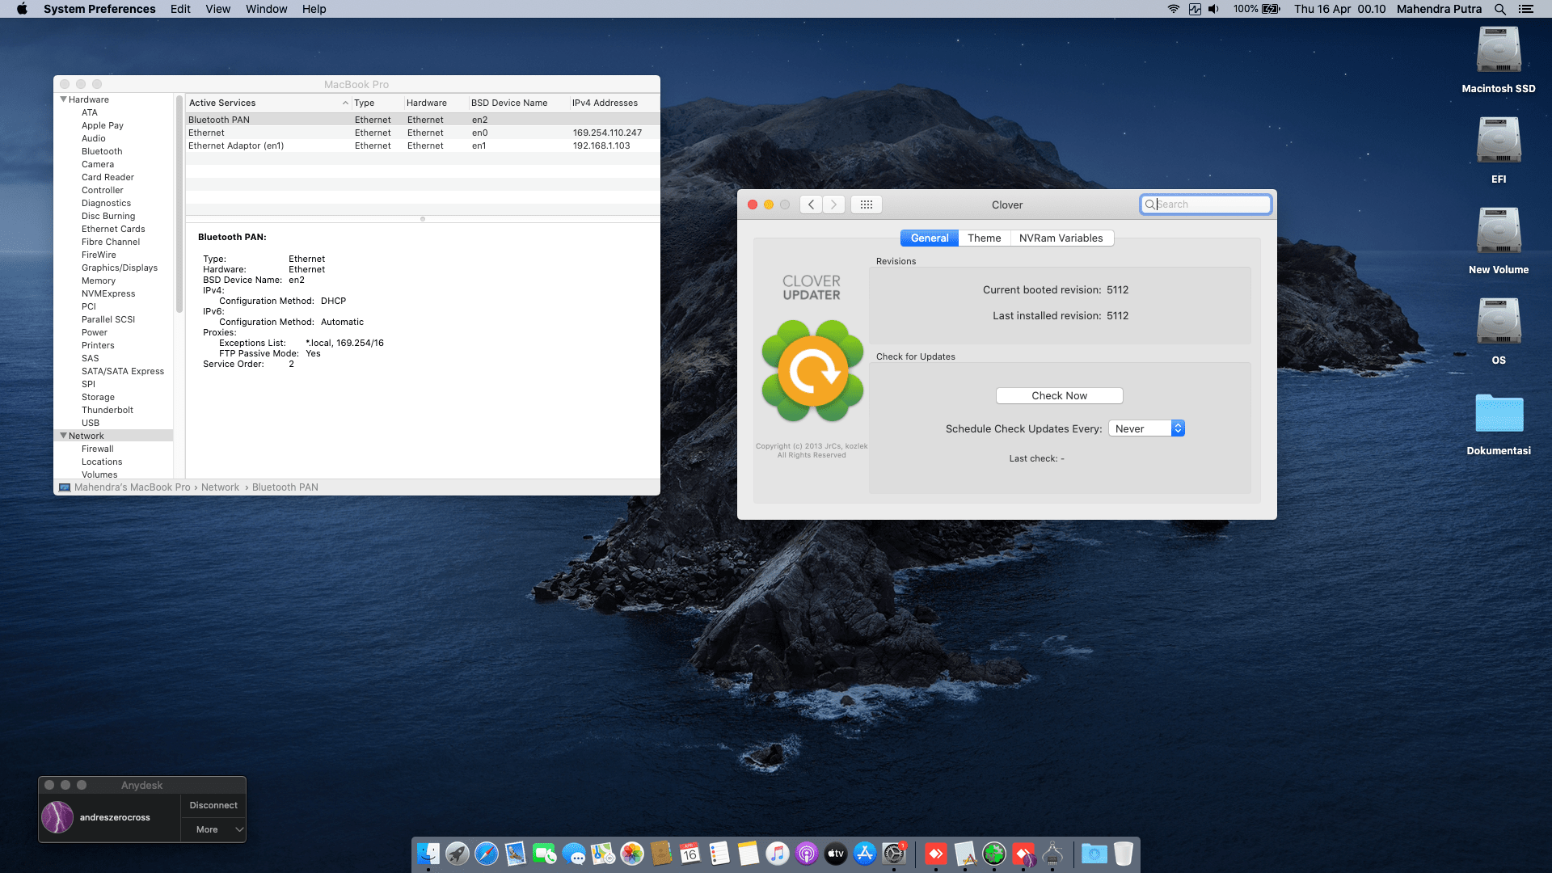This screenshot has height=873, width=1552.
Task: Open the Schedule Check Updates dropdown
Action: [1146, 428]
